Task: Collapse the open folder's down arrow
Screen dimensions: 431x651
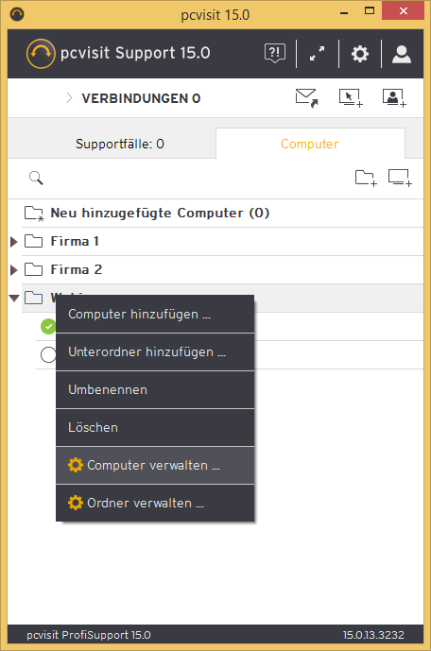Action: (14, 298)
